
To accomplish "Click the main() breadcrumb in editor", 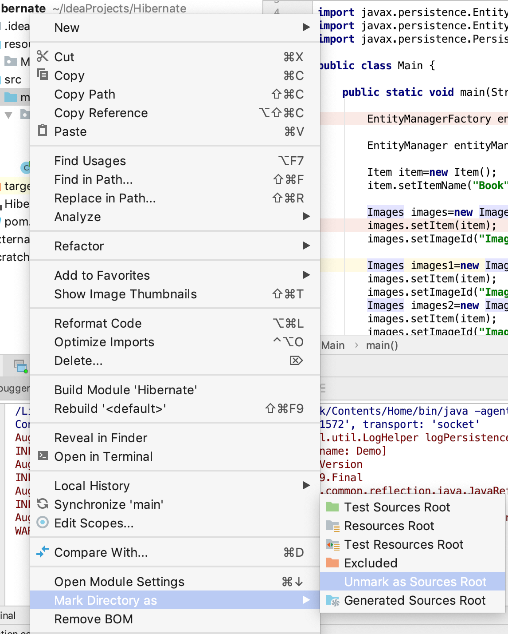I will tap(382, 345).
